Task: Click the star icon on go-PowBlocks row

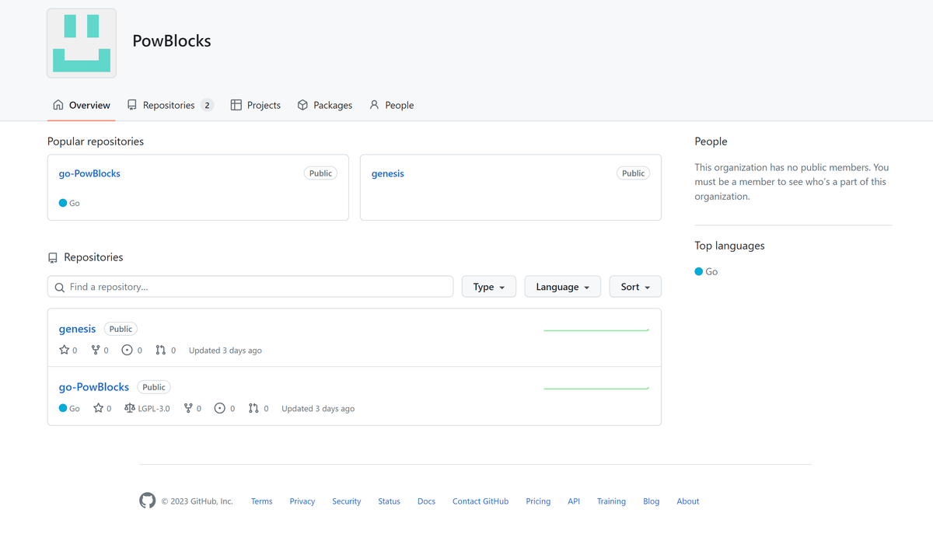Action: point(99,408)
